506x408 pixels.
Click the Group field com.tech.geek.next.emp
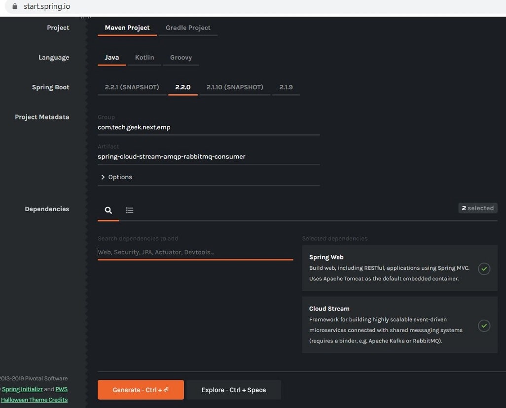point(209,127)
